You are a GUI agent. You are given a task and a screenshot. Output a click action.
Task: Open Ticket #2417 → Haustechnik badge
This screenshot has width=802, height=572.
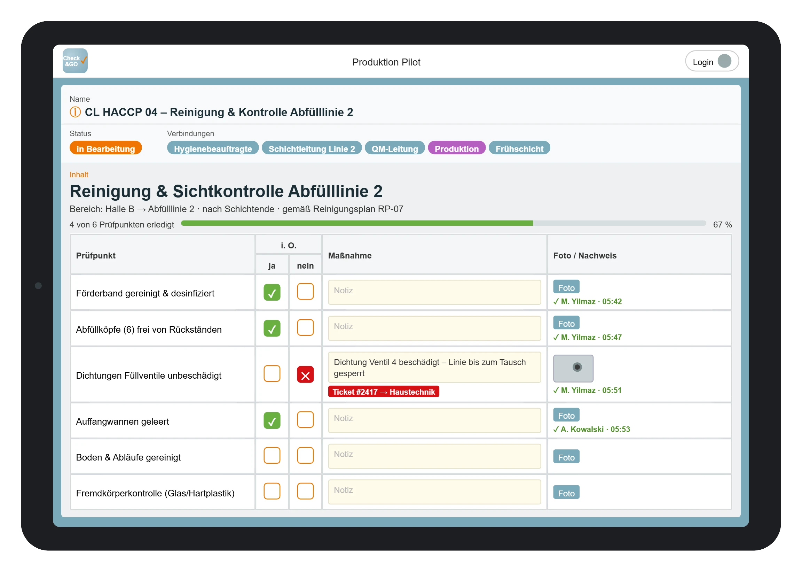pyautogui.click(x=383, y=392)
